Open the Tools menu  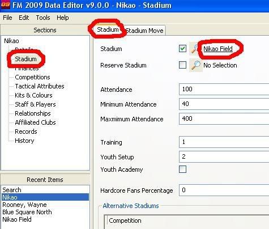[x=43, y=18]
